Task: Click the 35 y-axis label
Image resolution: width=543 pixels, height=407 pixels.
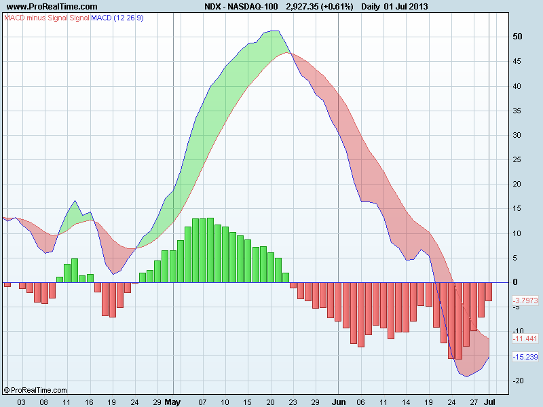Action: pyautogui.click(x=517, y=111)
